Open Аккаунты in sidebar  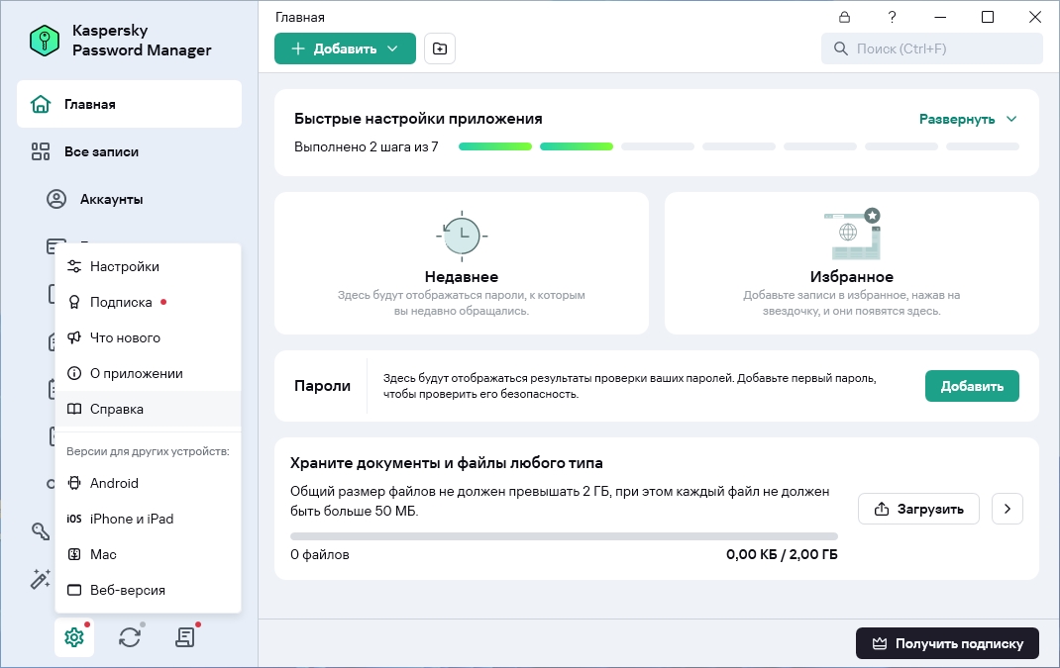(x=129, y=199)
